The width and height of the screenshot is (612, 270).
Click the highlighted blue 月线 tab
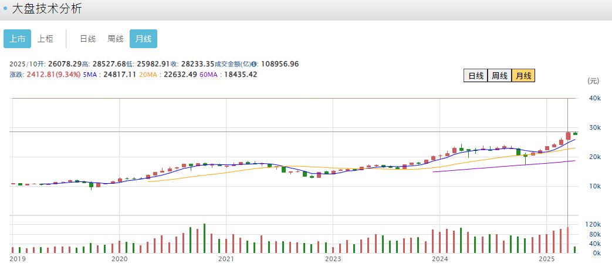click(143, 39)
